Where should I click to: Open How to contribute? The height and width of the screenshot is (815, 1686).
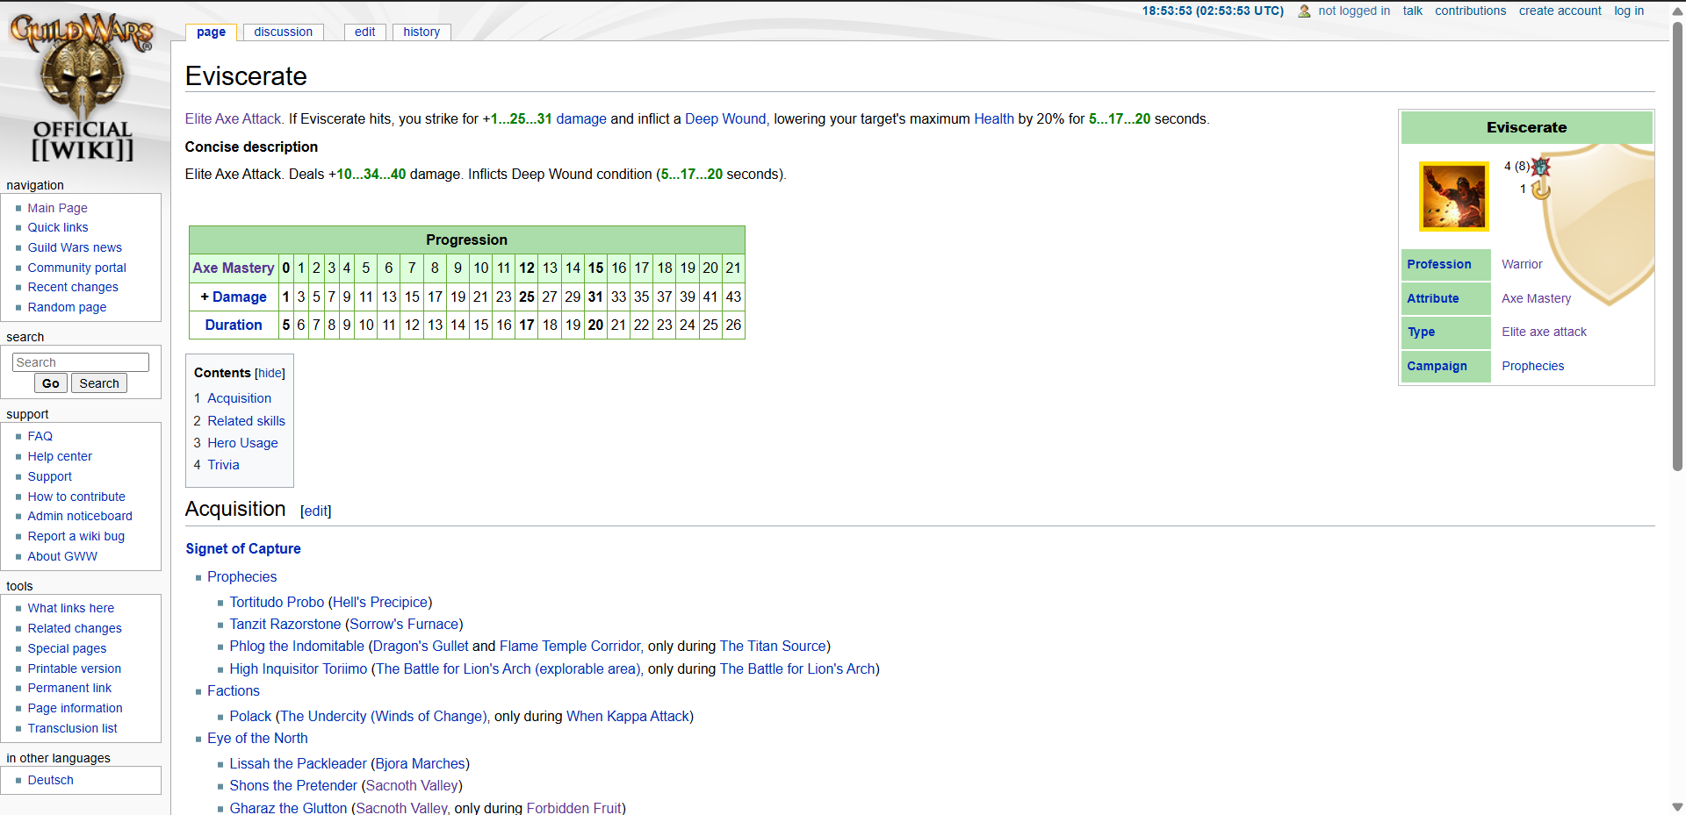76,497
